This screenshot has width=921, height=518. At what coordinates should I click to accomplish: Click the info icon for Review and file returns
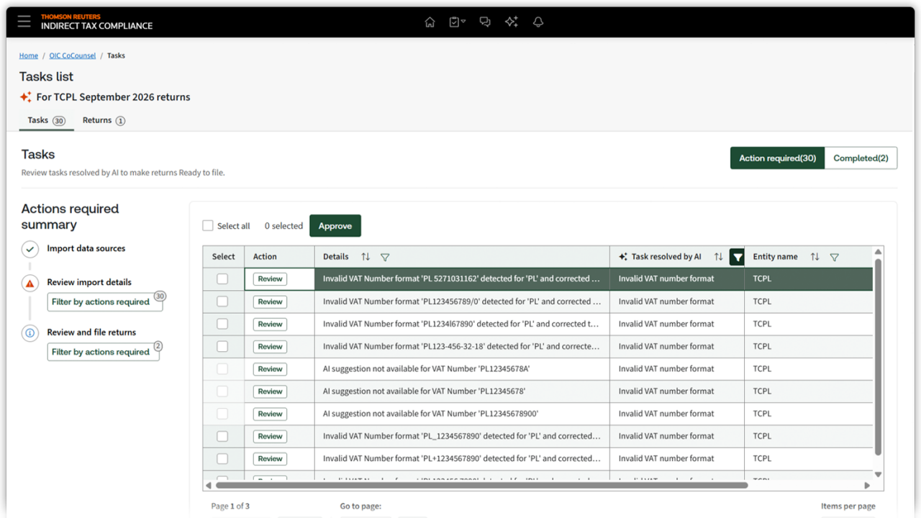pos(30,333)
